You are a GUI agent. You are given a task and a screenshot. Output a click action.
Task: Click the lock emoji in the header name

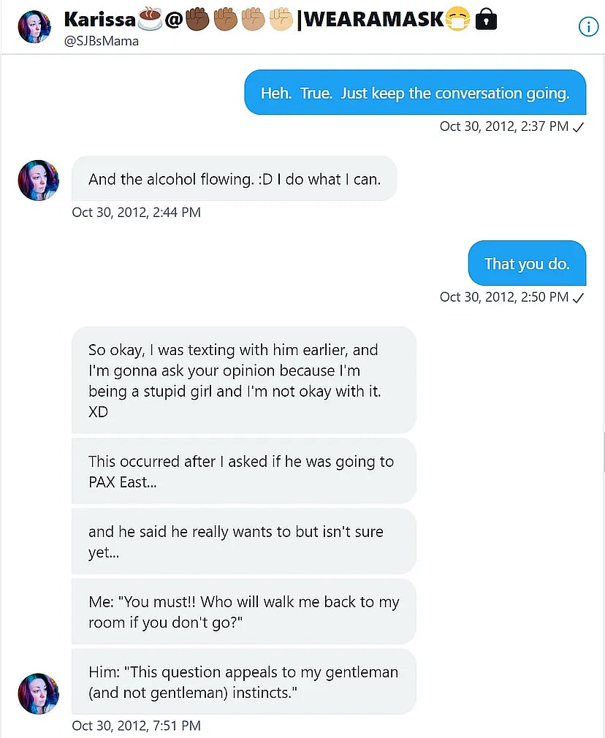[x=485, y=19]
